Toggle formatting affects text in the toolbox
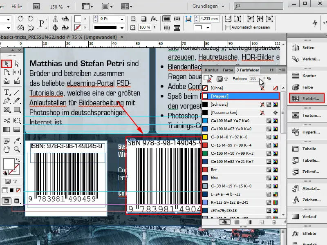This screenshot has height=245, width=327. coord(15,181)
